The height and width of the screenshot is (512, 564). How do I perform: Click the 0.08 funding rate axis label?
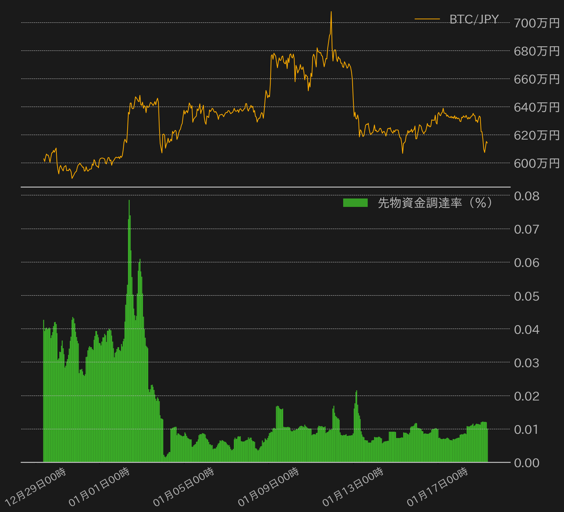pyautogui.click(x=526, y=196)
